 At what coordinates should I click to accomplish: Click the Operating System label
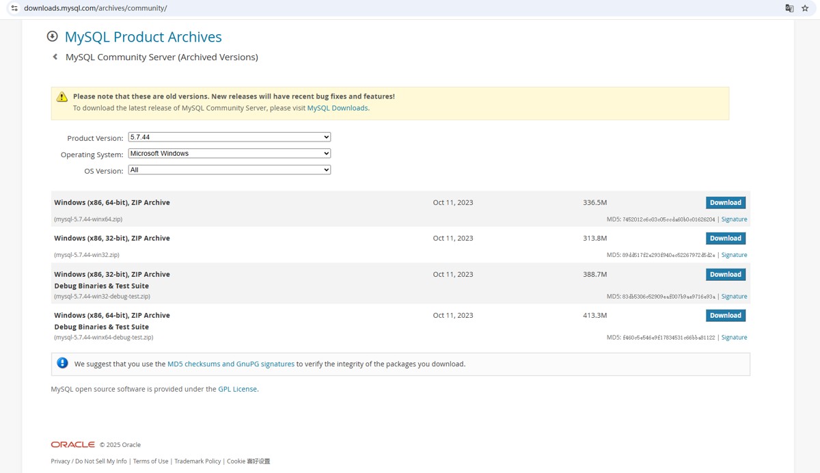point(92,154)
